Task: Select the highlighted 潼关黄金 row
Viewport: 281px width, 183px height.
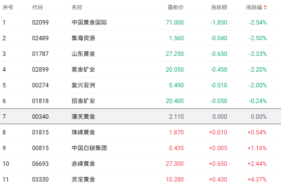Action: [x=140, y=116]
